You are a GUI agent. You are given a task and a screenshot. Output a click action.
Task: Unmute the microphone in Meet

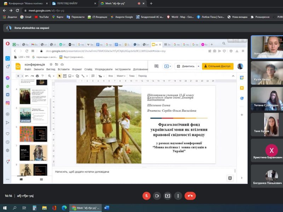pyautogui.click(x=146, y=196)
